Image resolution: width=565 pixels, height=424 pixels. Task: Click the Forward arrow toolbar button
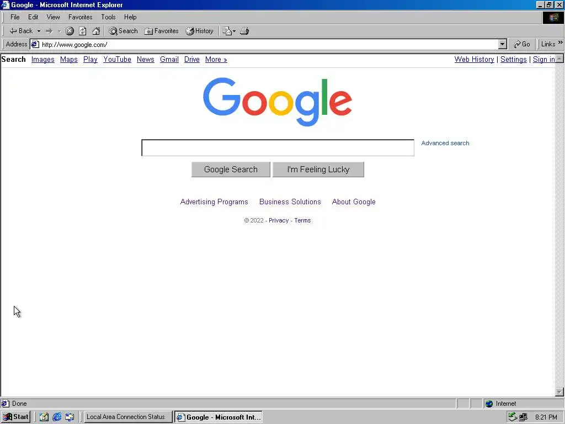coord(49,31)
